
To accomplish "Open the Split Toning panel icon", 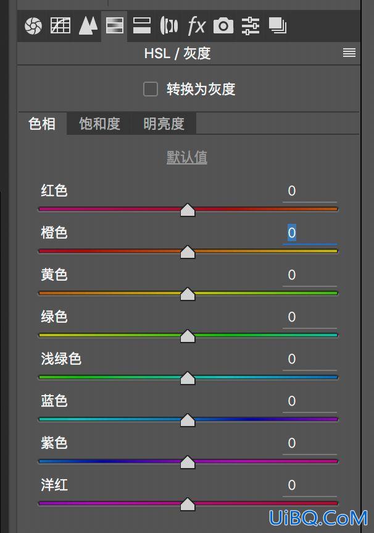I will pos(141,26).
